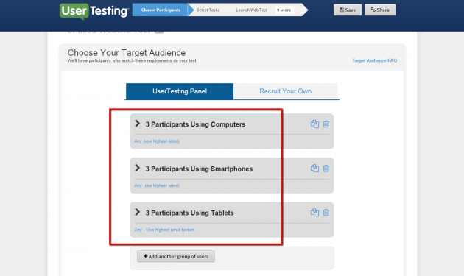Viewport: 464px width, 276px height.
Task: Open 'Any - Use highest rated testers' link
Action: [164, 230]
